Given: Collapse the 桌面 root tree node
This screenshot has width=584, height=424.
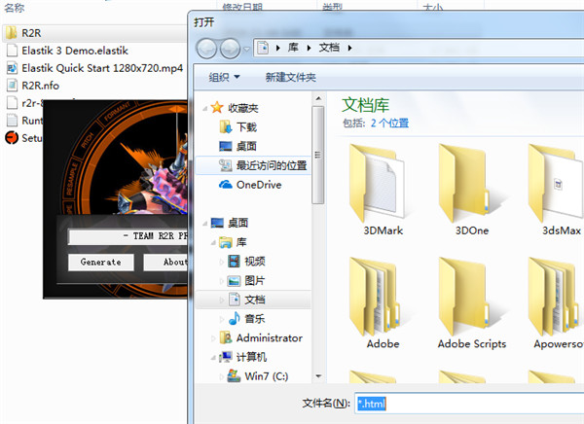Looking at the screenshot, I should pos(204,224).
